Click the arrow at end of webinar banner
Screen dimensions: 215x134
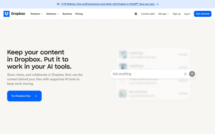pyautogui.click(x=157, y=4)
